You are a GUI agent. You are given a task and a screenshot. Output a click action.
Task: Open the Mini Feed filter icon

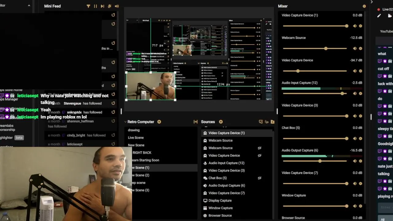click(88, 6)
